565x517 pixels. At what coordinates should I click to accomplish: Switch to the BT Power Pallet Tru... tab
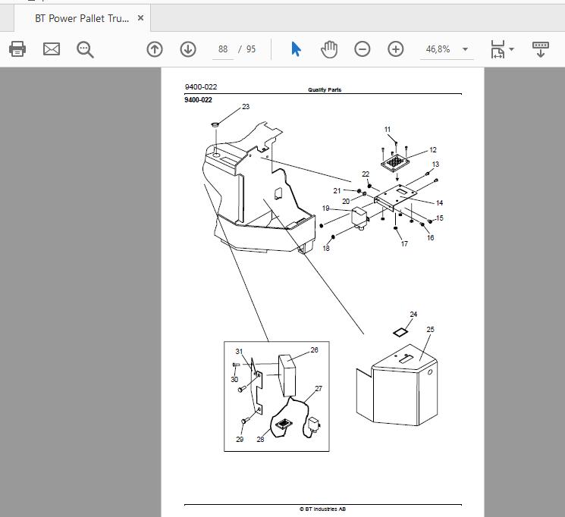(x=82, y=18)
